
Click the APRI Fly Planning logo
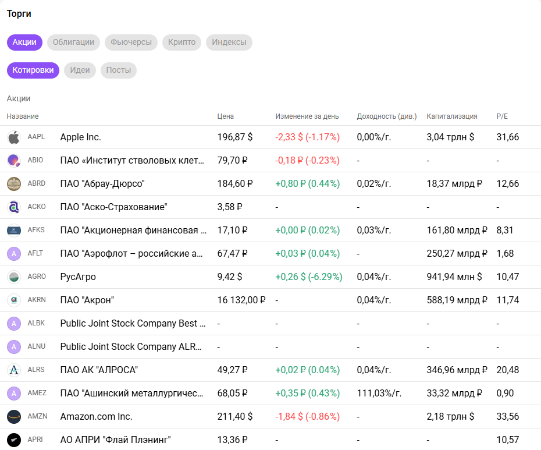click(14, 440)
